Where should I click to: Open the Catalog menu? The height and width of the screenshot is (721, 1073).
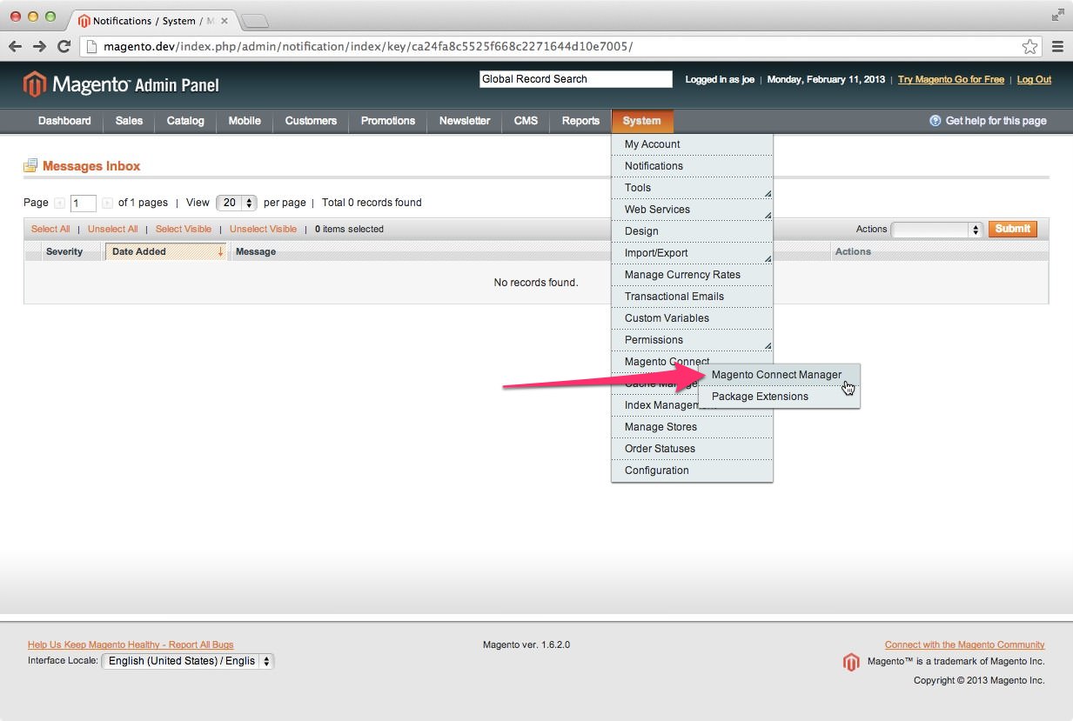[185, 121]
